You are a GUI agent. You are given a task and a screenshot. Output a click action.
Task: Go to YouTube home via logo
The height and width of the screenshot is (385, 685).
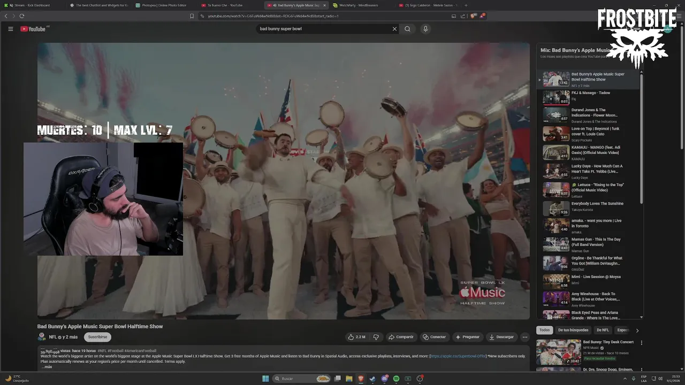[x=33, y=29]
